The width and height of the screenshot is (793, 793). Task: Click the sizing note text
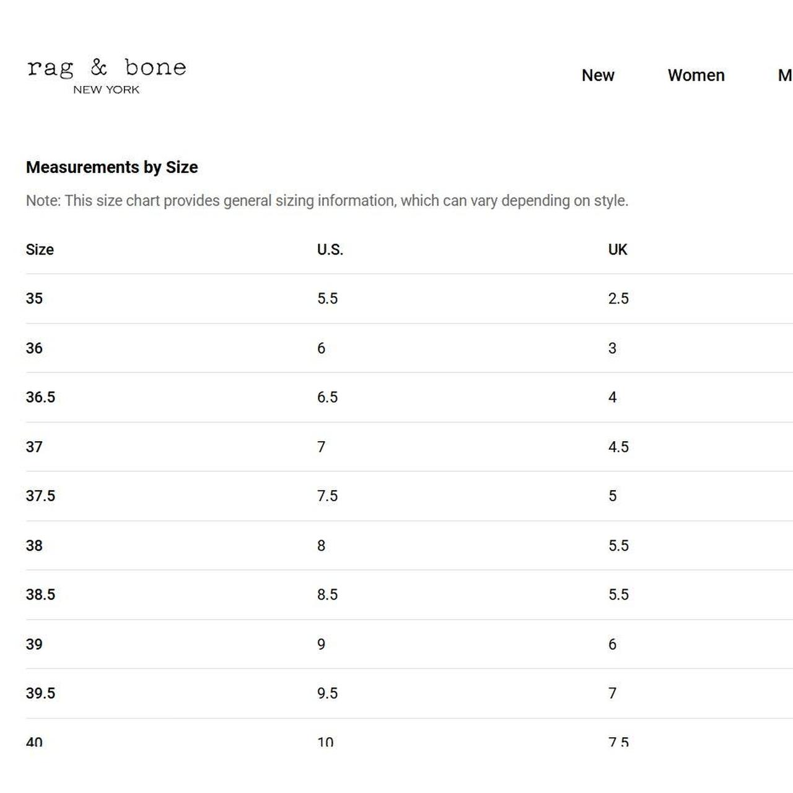point(327,201)
